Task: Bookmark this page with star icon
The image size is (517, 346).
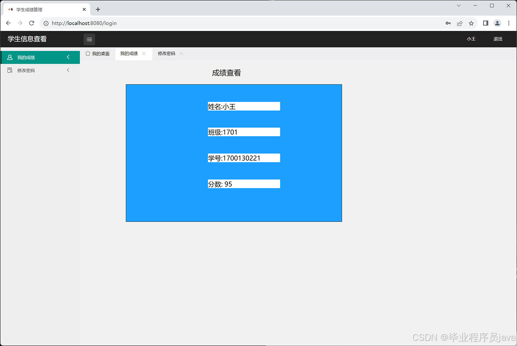Action: pyautogui.click(x=471, y=23)
